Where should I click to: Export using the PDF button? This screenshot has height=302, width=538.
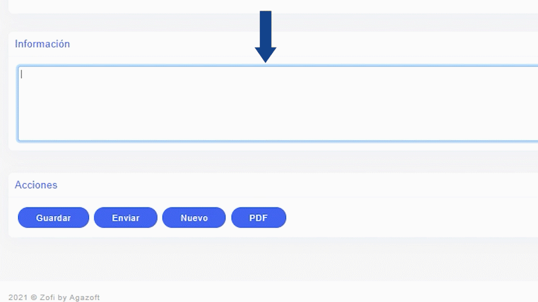pyautogui.click(x=258, y=218)
